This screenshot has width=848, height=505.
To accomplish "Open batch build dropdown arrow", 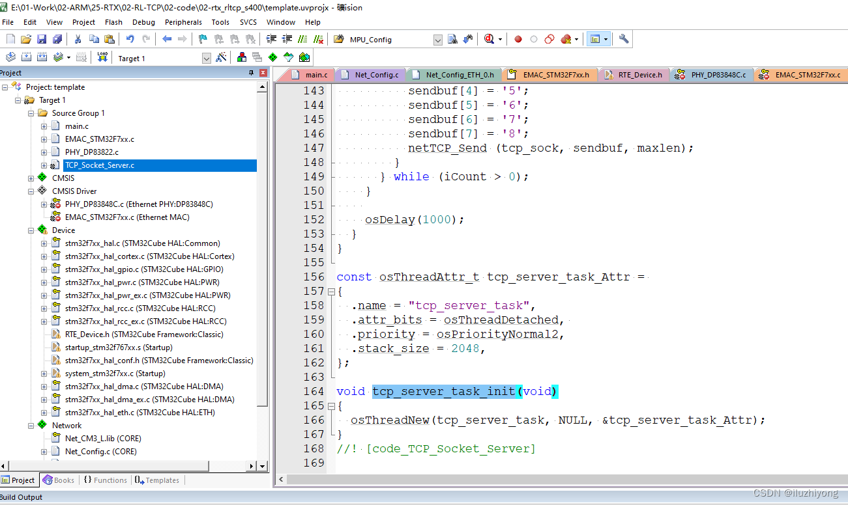I will pos(68,57).
